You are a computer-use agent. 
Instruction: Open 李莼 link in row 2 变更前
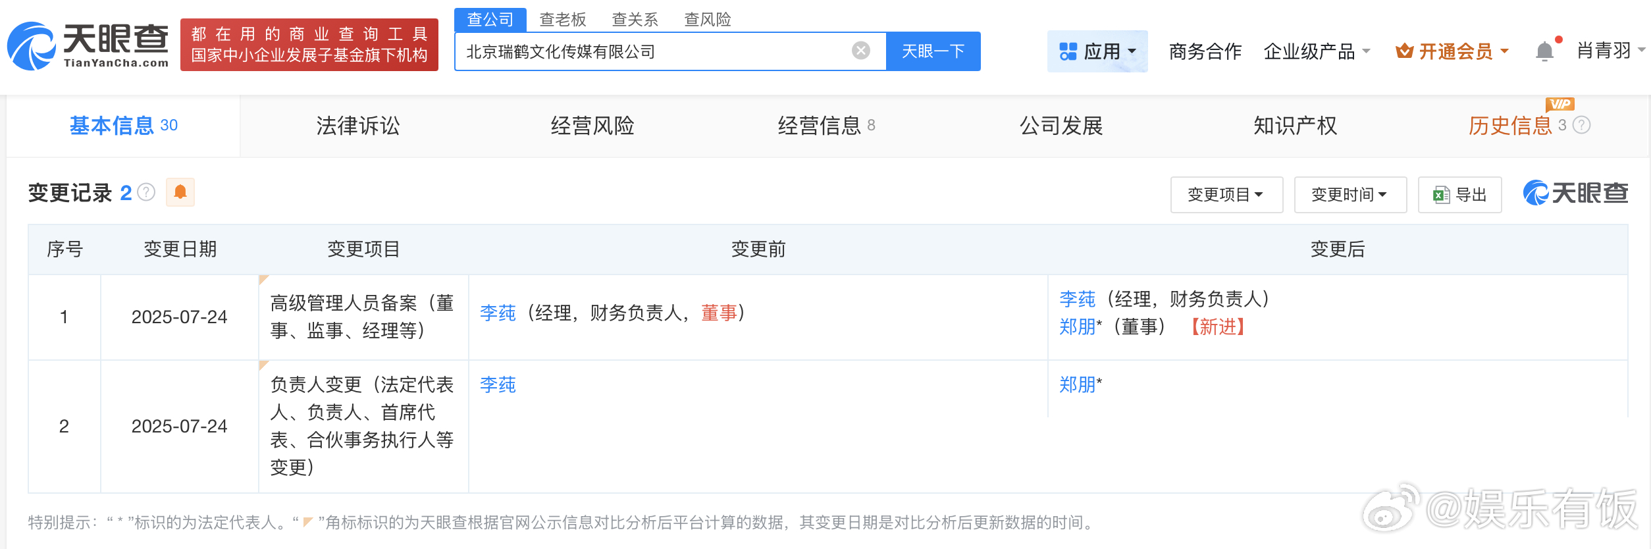[x=498, y=384]
